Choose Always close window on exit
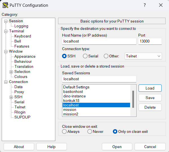The image size is (169, 152). coord(64,131)
